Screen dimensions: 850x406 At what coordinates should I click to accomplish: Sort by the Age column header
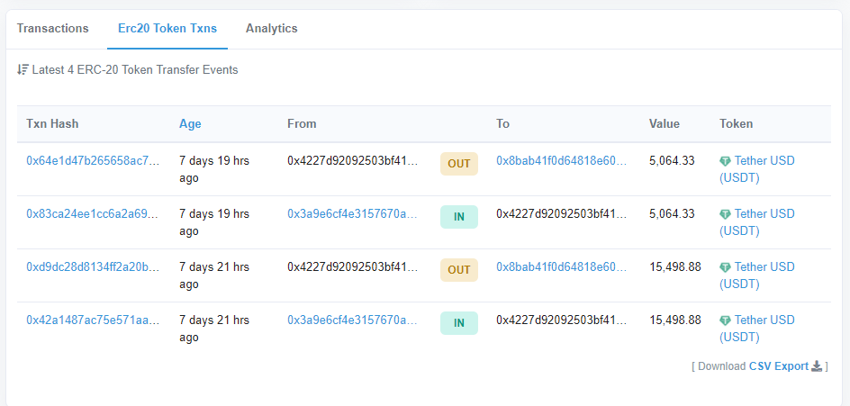(x=190, y=123)
